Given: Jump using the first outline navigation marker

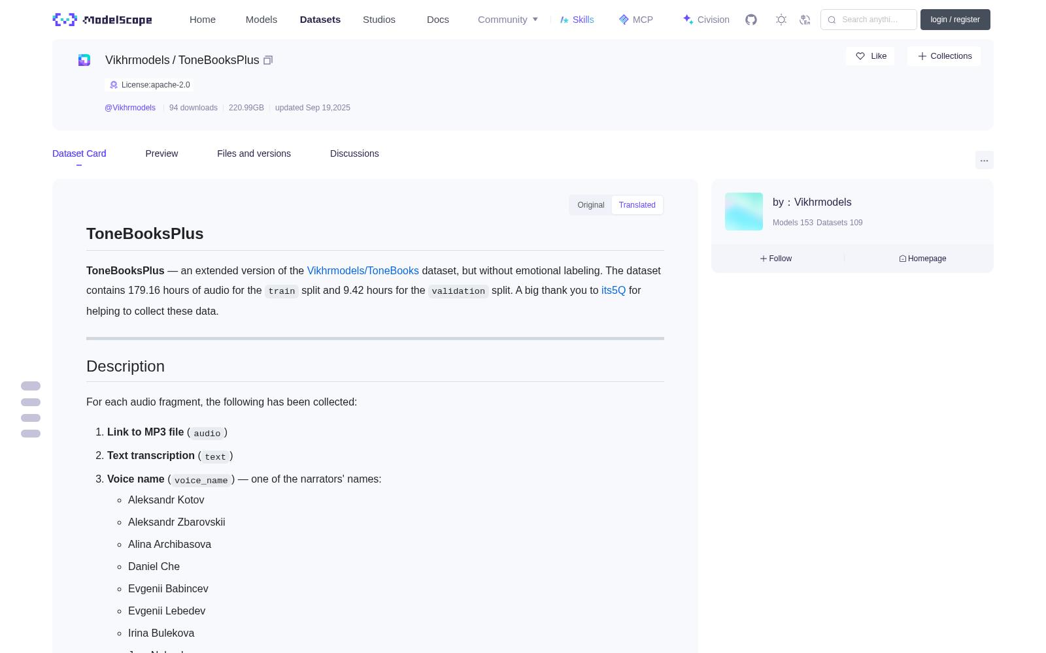Looking at the screenshot, I should pyautogui.click(x=31, y=386).
